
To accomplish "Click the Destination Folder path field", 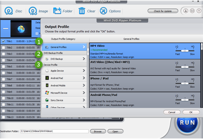I will tap(54, 131).
